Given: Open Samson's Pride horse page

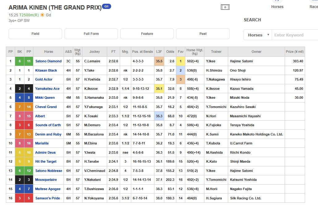Looking at the screenshot, I should pyautogui.click(x=48, y=198).
